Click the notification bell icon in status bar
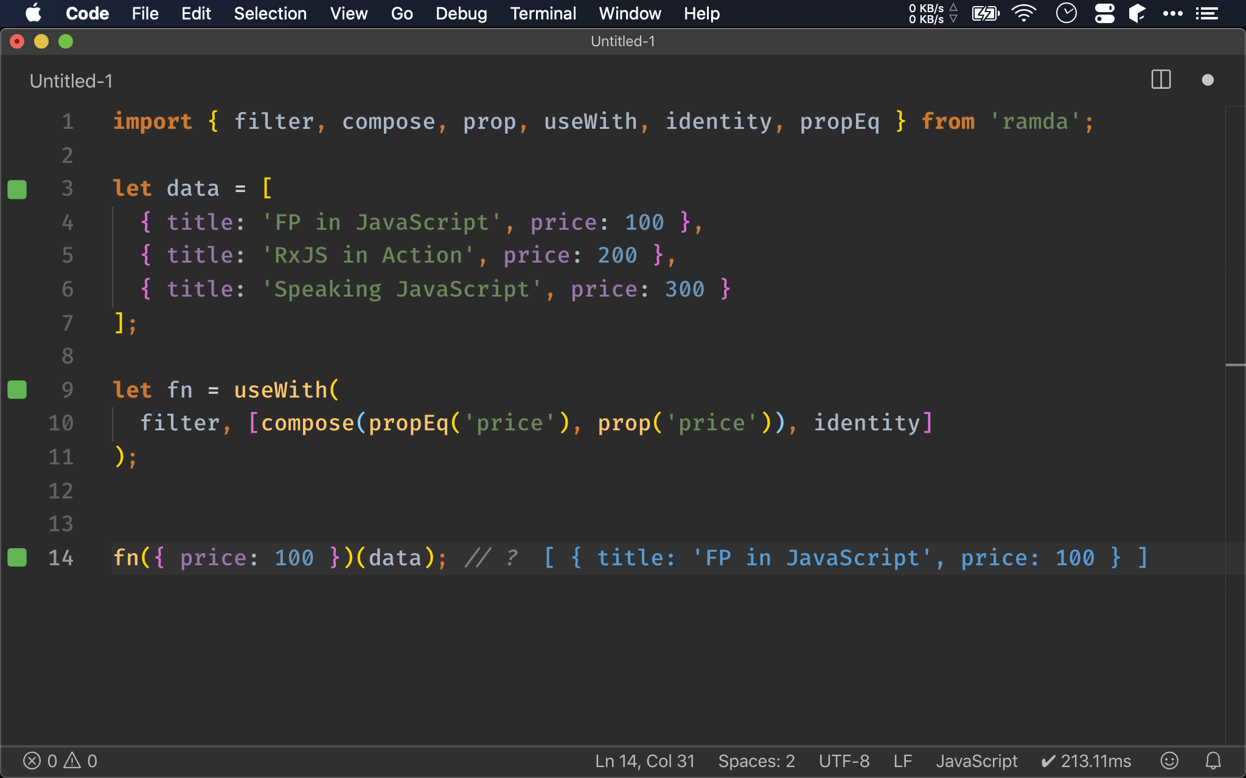 tap(1209, 760)
